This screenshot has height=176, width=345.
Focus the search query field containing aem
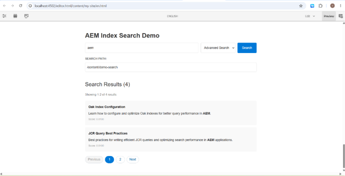[142, 48]
